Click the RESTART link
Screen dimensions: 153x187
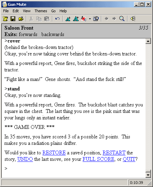[x=114, y=153]
